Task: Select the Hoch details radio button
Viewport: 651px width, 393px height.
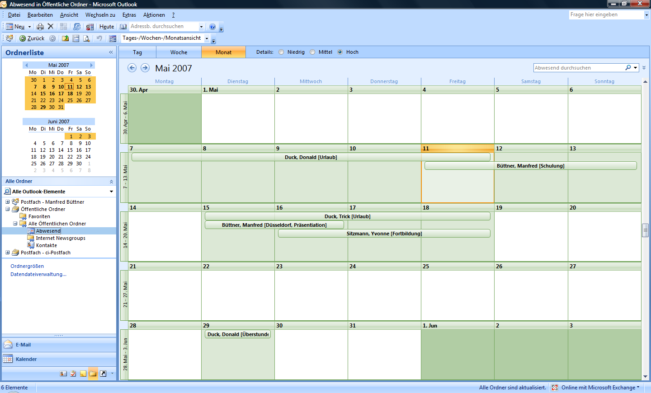Action: click(x=340, y=52)
